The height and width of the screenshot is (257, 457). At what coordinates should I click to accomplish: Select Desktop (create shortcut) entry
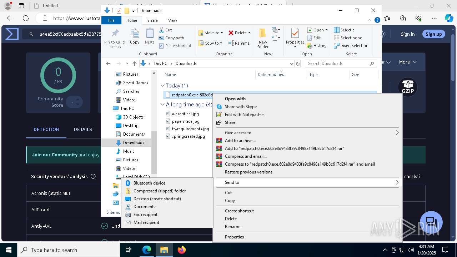pos(167,199)
